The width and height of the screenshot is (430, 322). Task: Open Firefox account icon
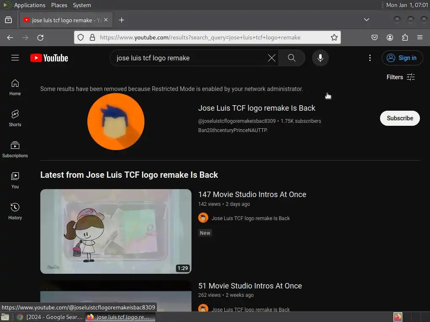coord(390,37)
